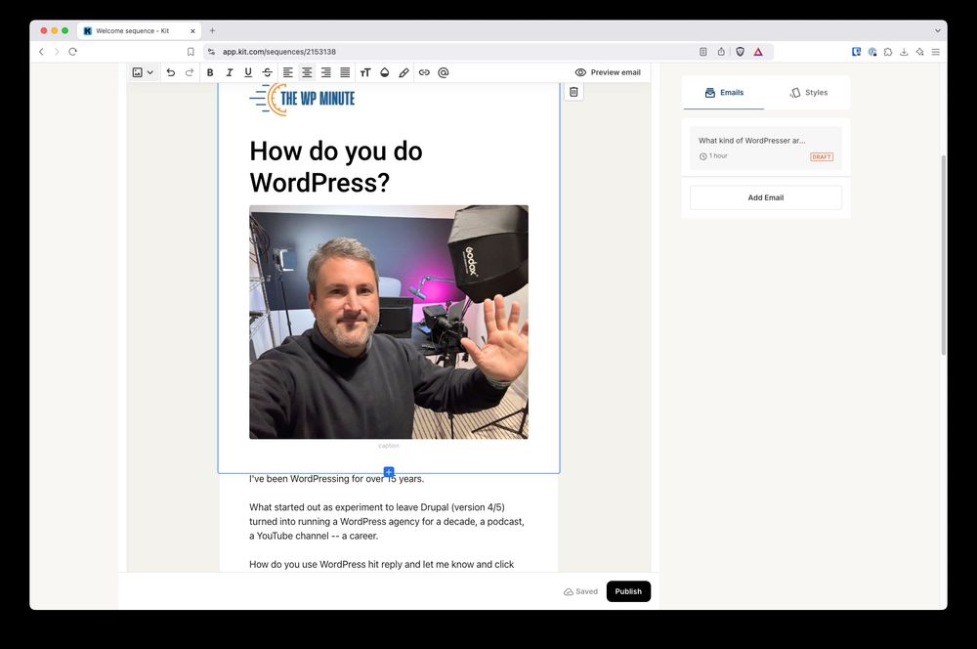Toggle italic formatting

coord(230,72)
